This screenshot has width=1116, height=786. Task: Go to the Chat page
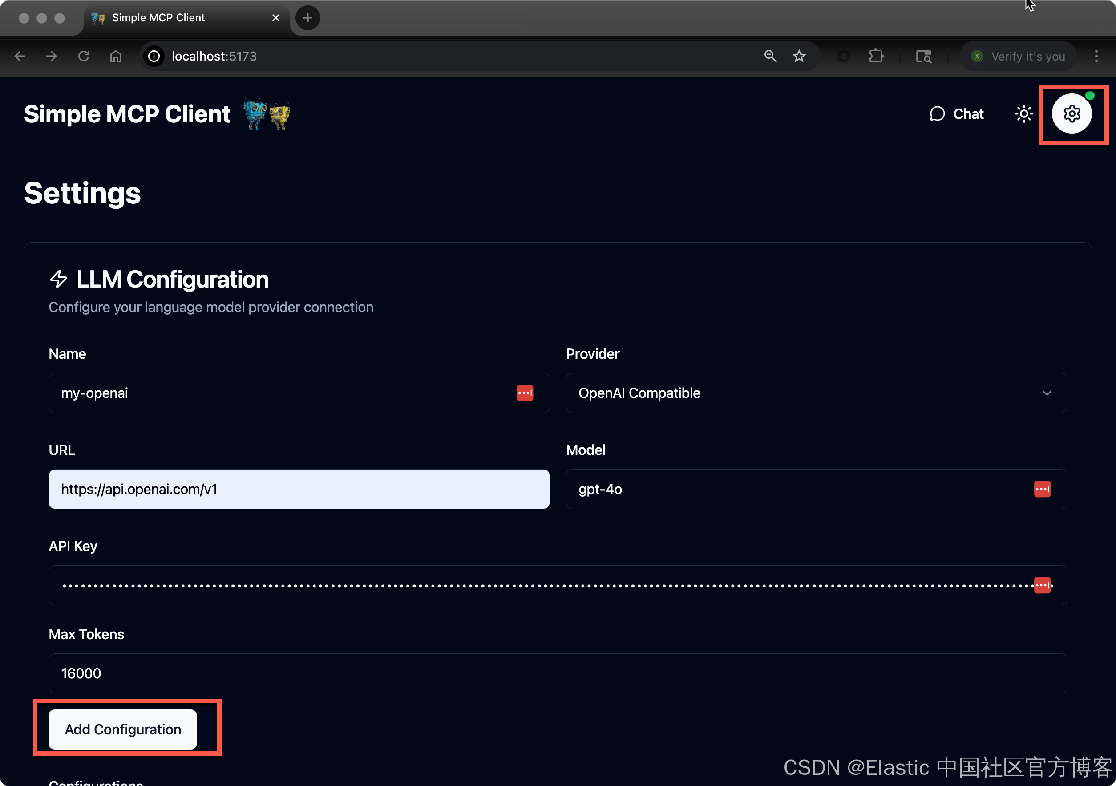957,114
